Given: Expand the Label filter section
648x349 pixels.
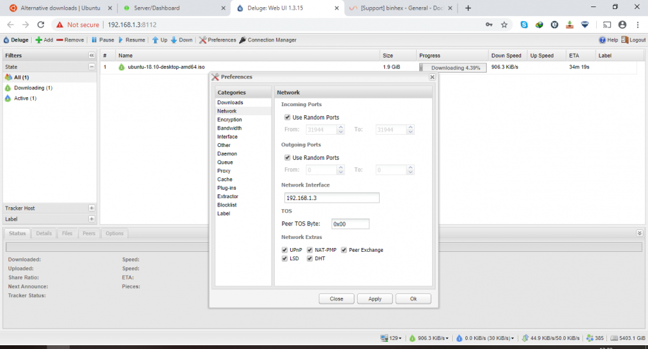Looking at the screenshot, I should tap(91, 219).
